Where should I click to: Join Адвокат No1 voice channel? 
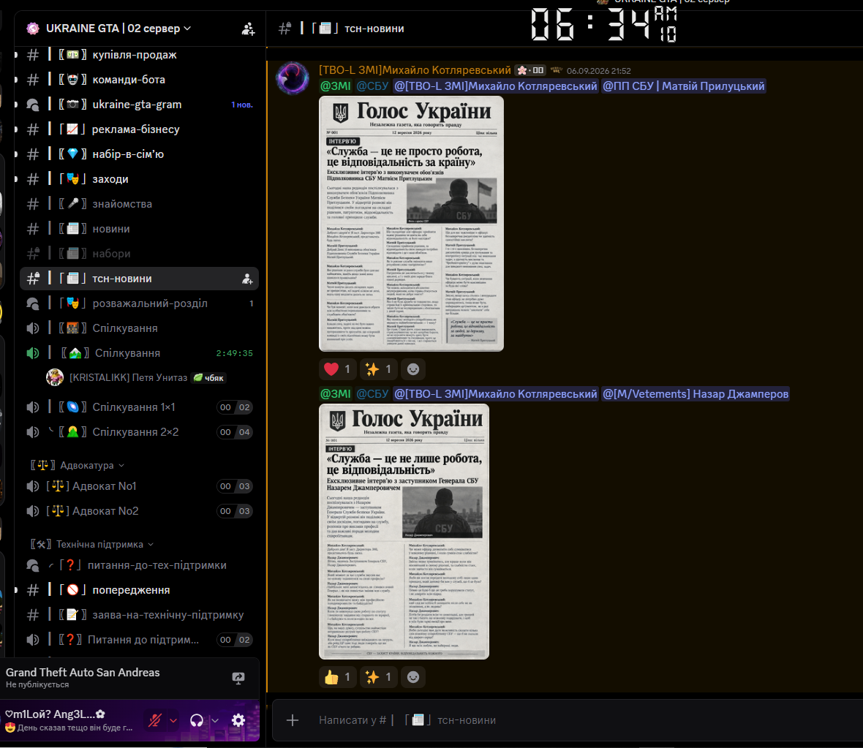coord(139,486)
